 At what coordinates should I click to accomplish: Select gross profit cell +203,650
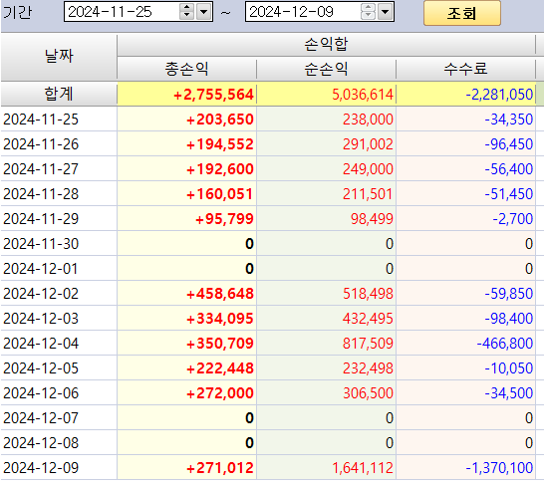(x=186, y=120)
